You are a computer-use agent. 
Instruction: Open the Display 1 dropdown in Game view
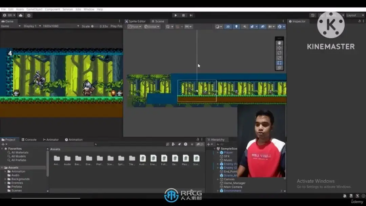[32, 26]
